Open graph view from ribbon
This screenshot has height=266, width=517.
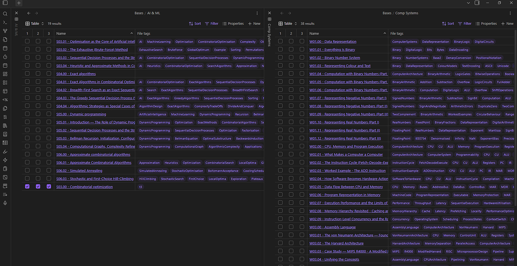[5, 31]
